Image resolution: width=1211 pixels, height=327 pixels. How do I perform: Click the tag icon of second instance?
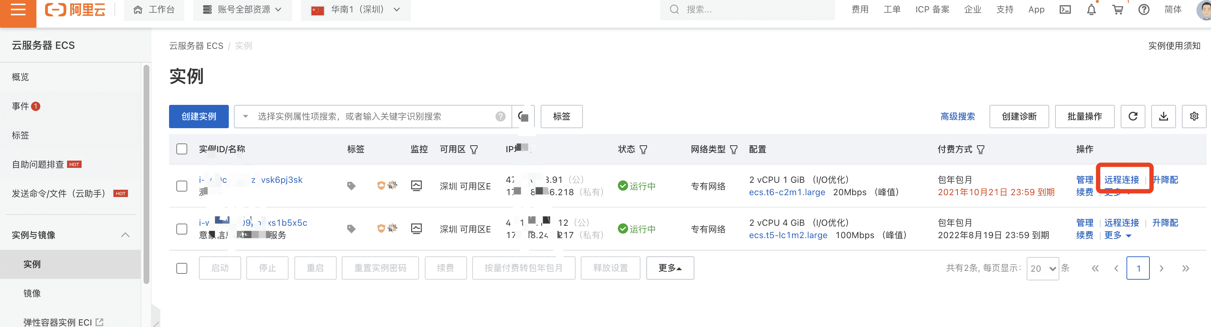coord(351,229)
